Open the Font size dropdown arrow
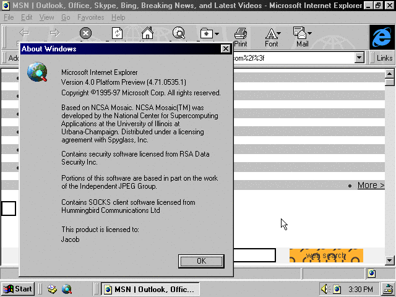The height and width of the screenshot is (297, 396). pos(279,33)
